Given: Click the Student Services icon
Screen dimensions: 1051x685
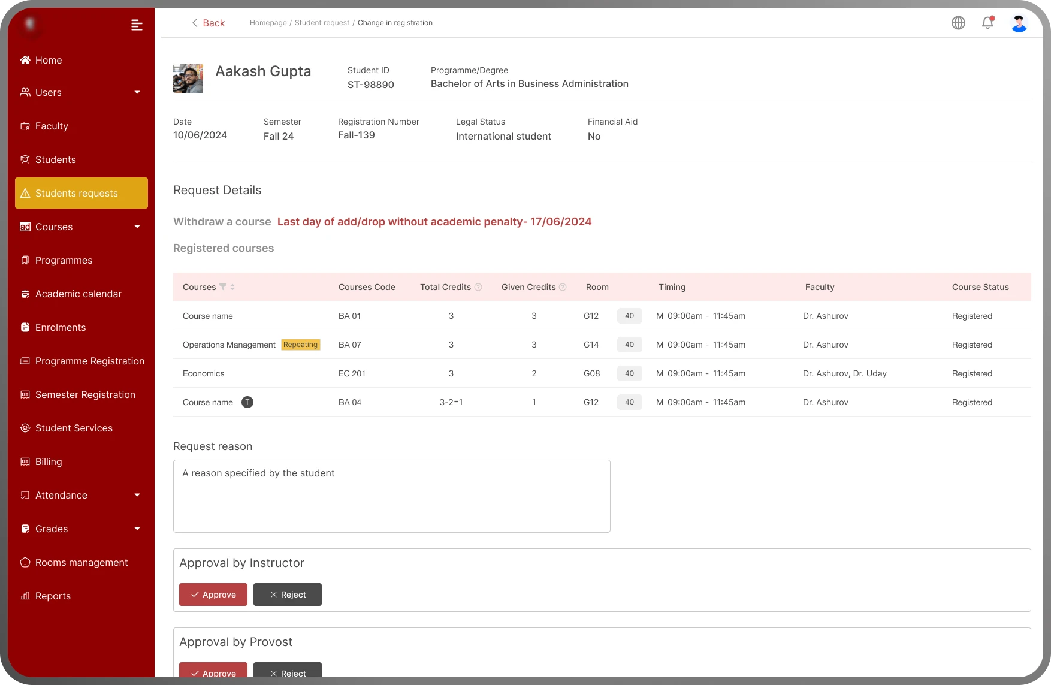Looking at the screenshot, I should (x=25, y=428).
